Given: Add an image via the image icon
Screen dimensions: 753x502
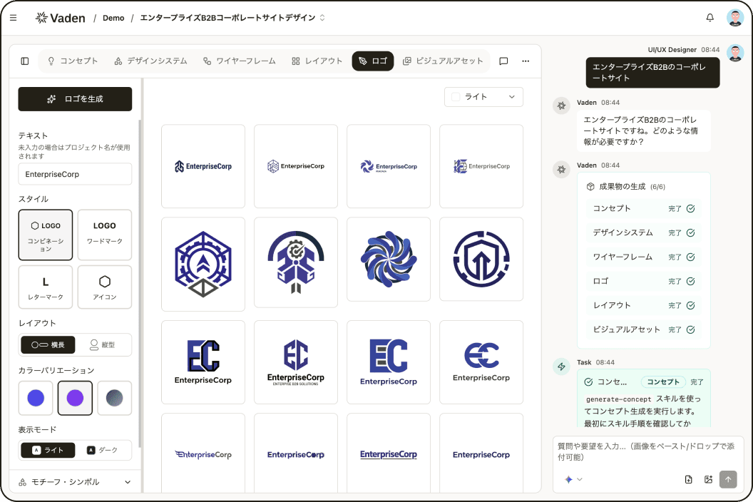Looking at the screenshot, I should click(x=708, y=480).
